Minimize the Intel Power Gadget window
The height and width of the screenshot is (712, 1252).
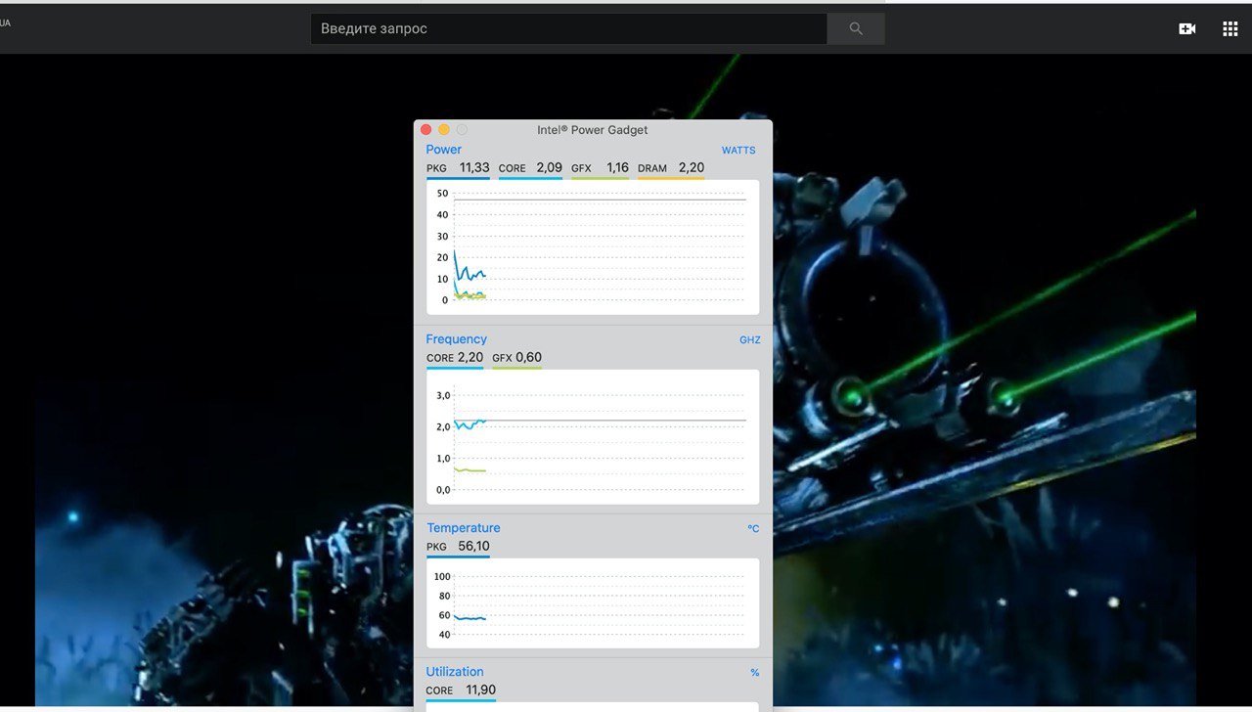tap(444, 130)
